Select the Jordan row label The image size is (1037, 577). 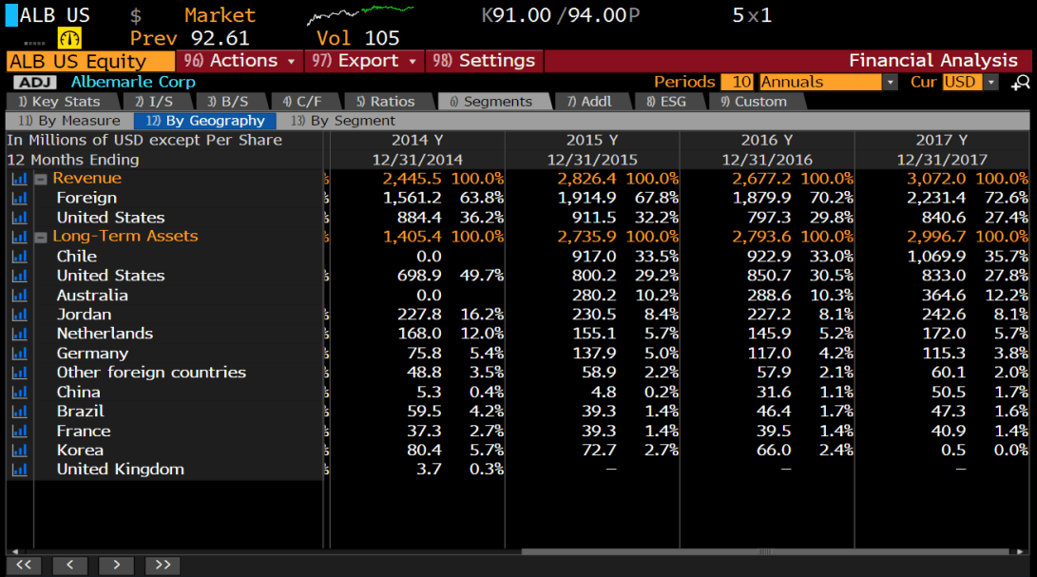[x=84, y=315]
